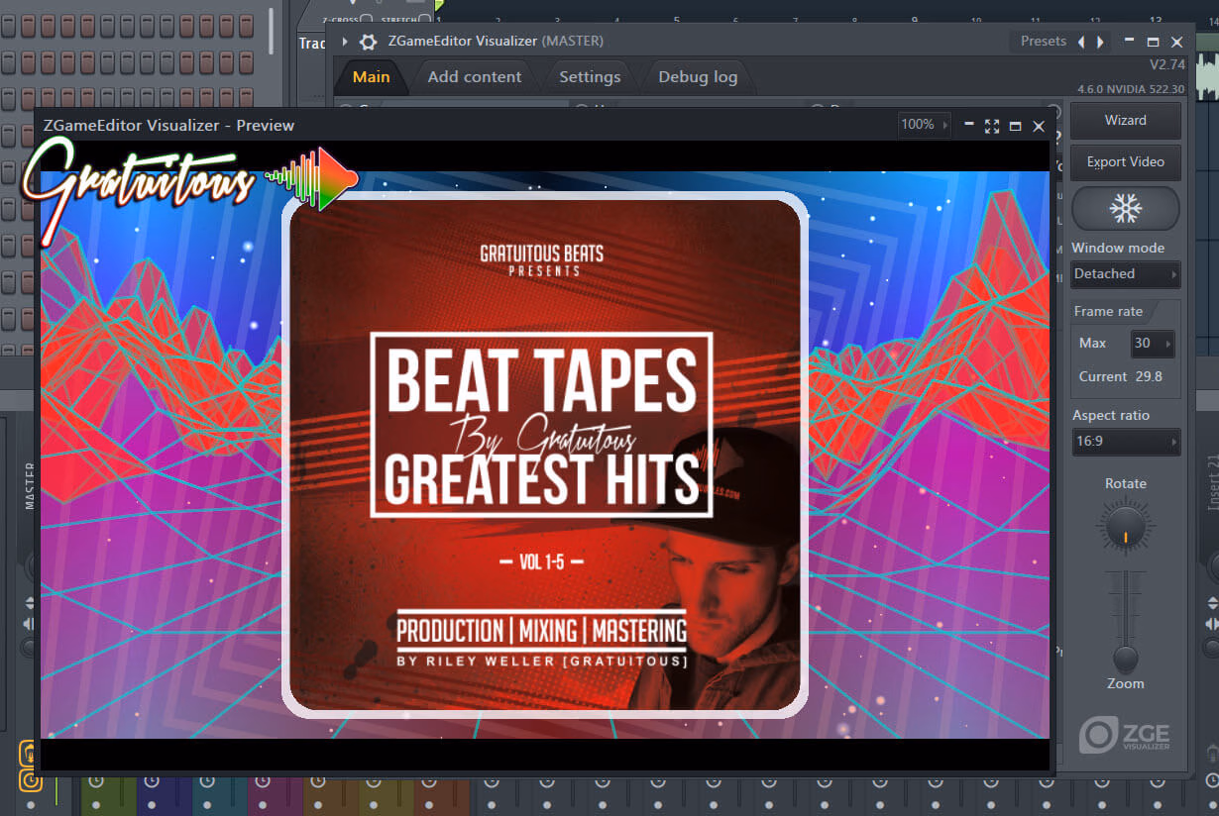Switch to the Add content tab
The width and height of the screenshot is (1219, 816).
pyautogui.click(x=475, y=76)
